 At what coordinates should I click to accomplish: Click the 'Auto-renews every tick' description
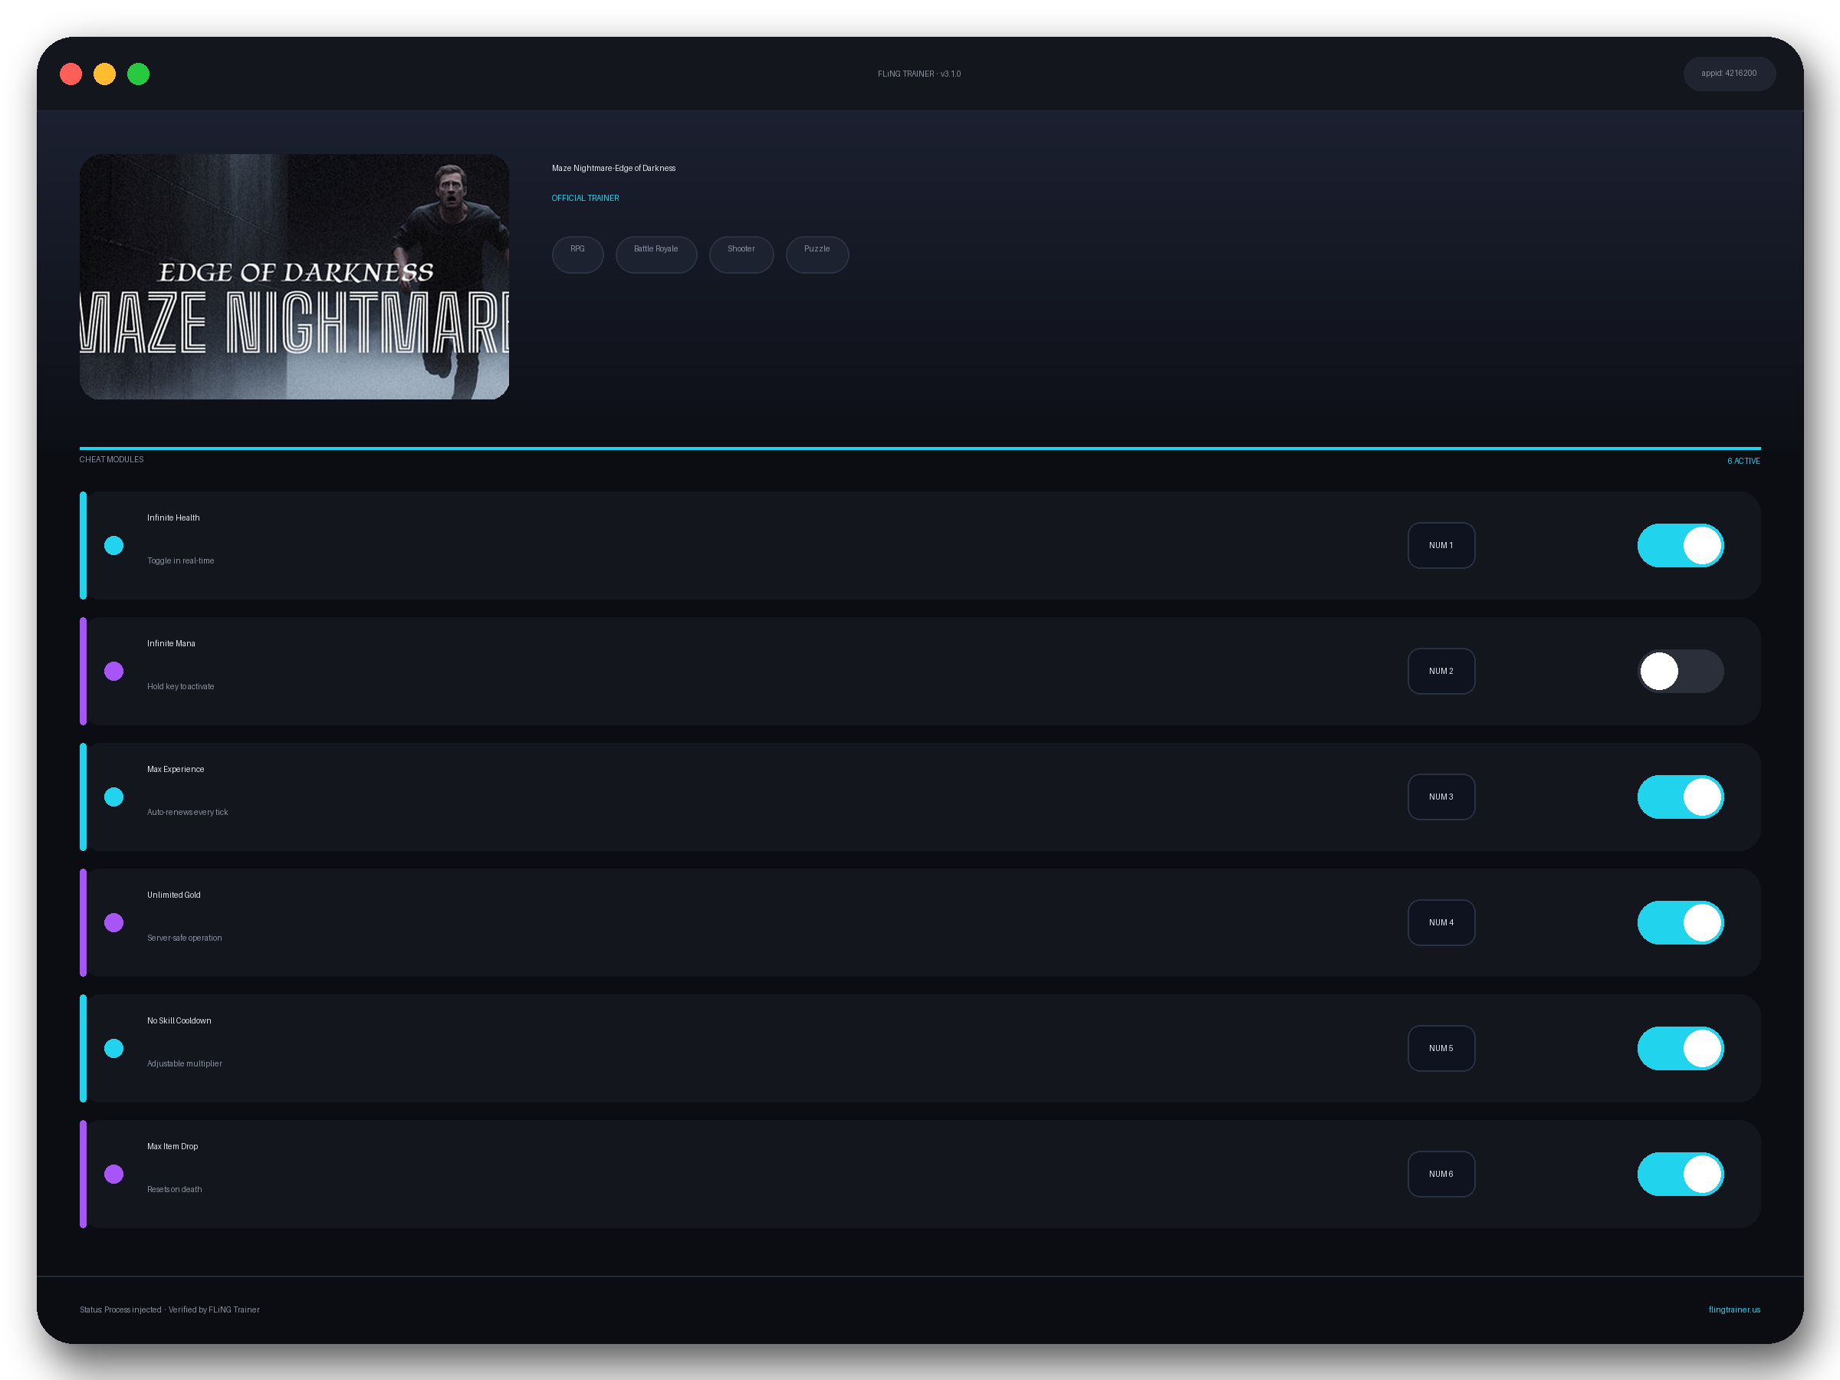tap(187, 812)
